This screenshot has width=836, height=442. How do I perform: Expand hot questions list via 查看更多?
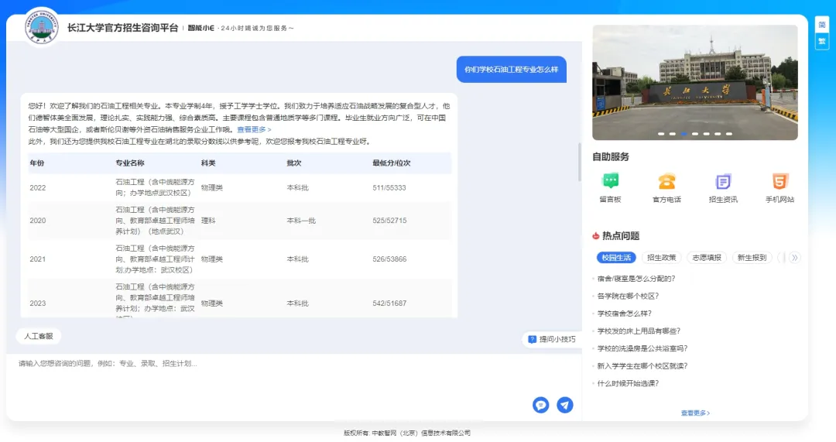(695, 413)
